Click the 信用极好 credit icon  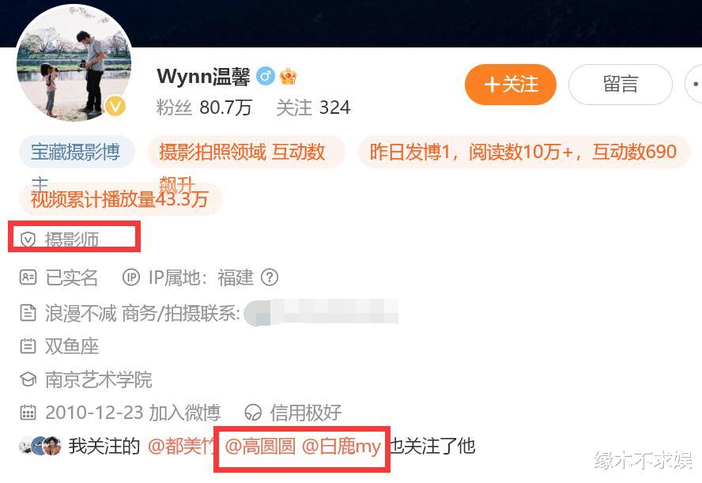[254, 413]
